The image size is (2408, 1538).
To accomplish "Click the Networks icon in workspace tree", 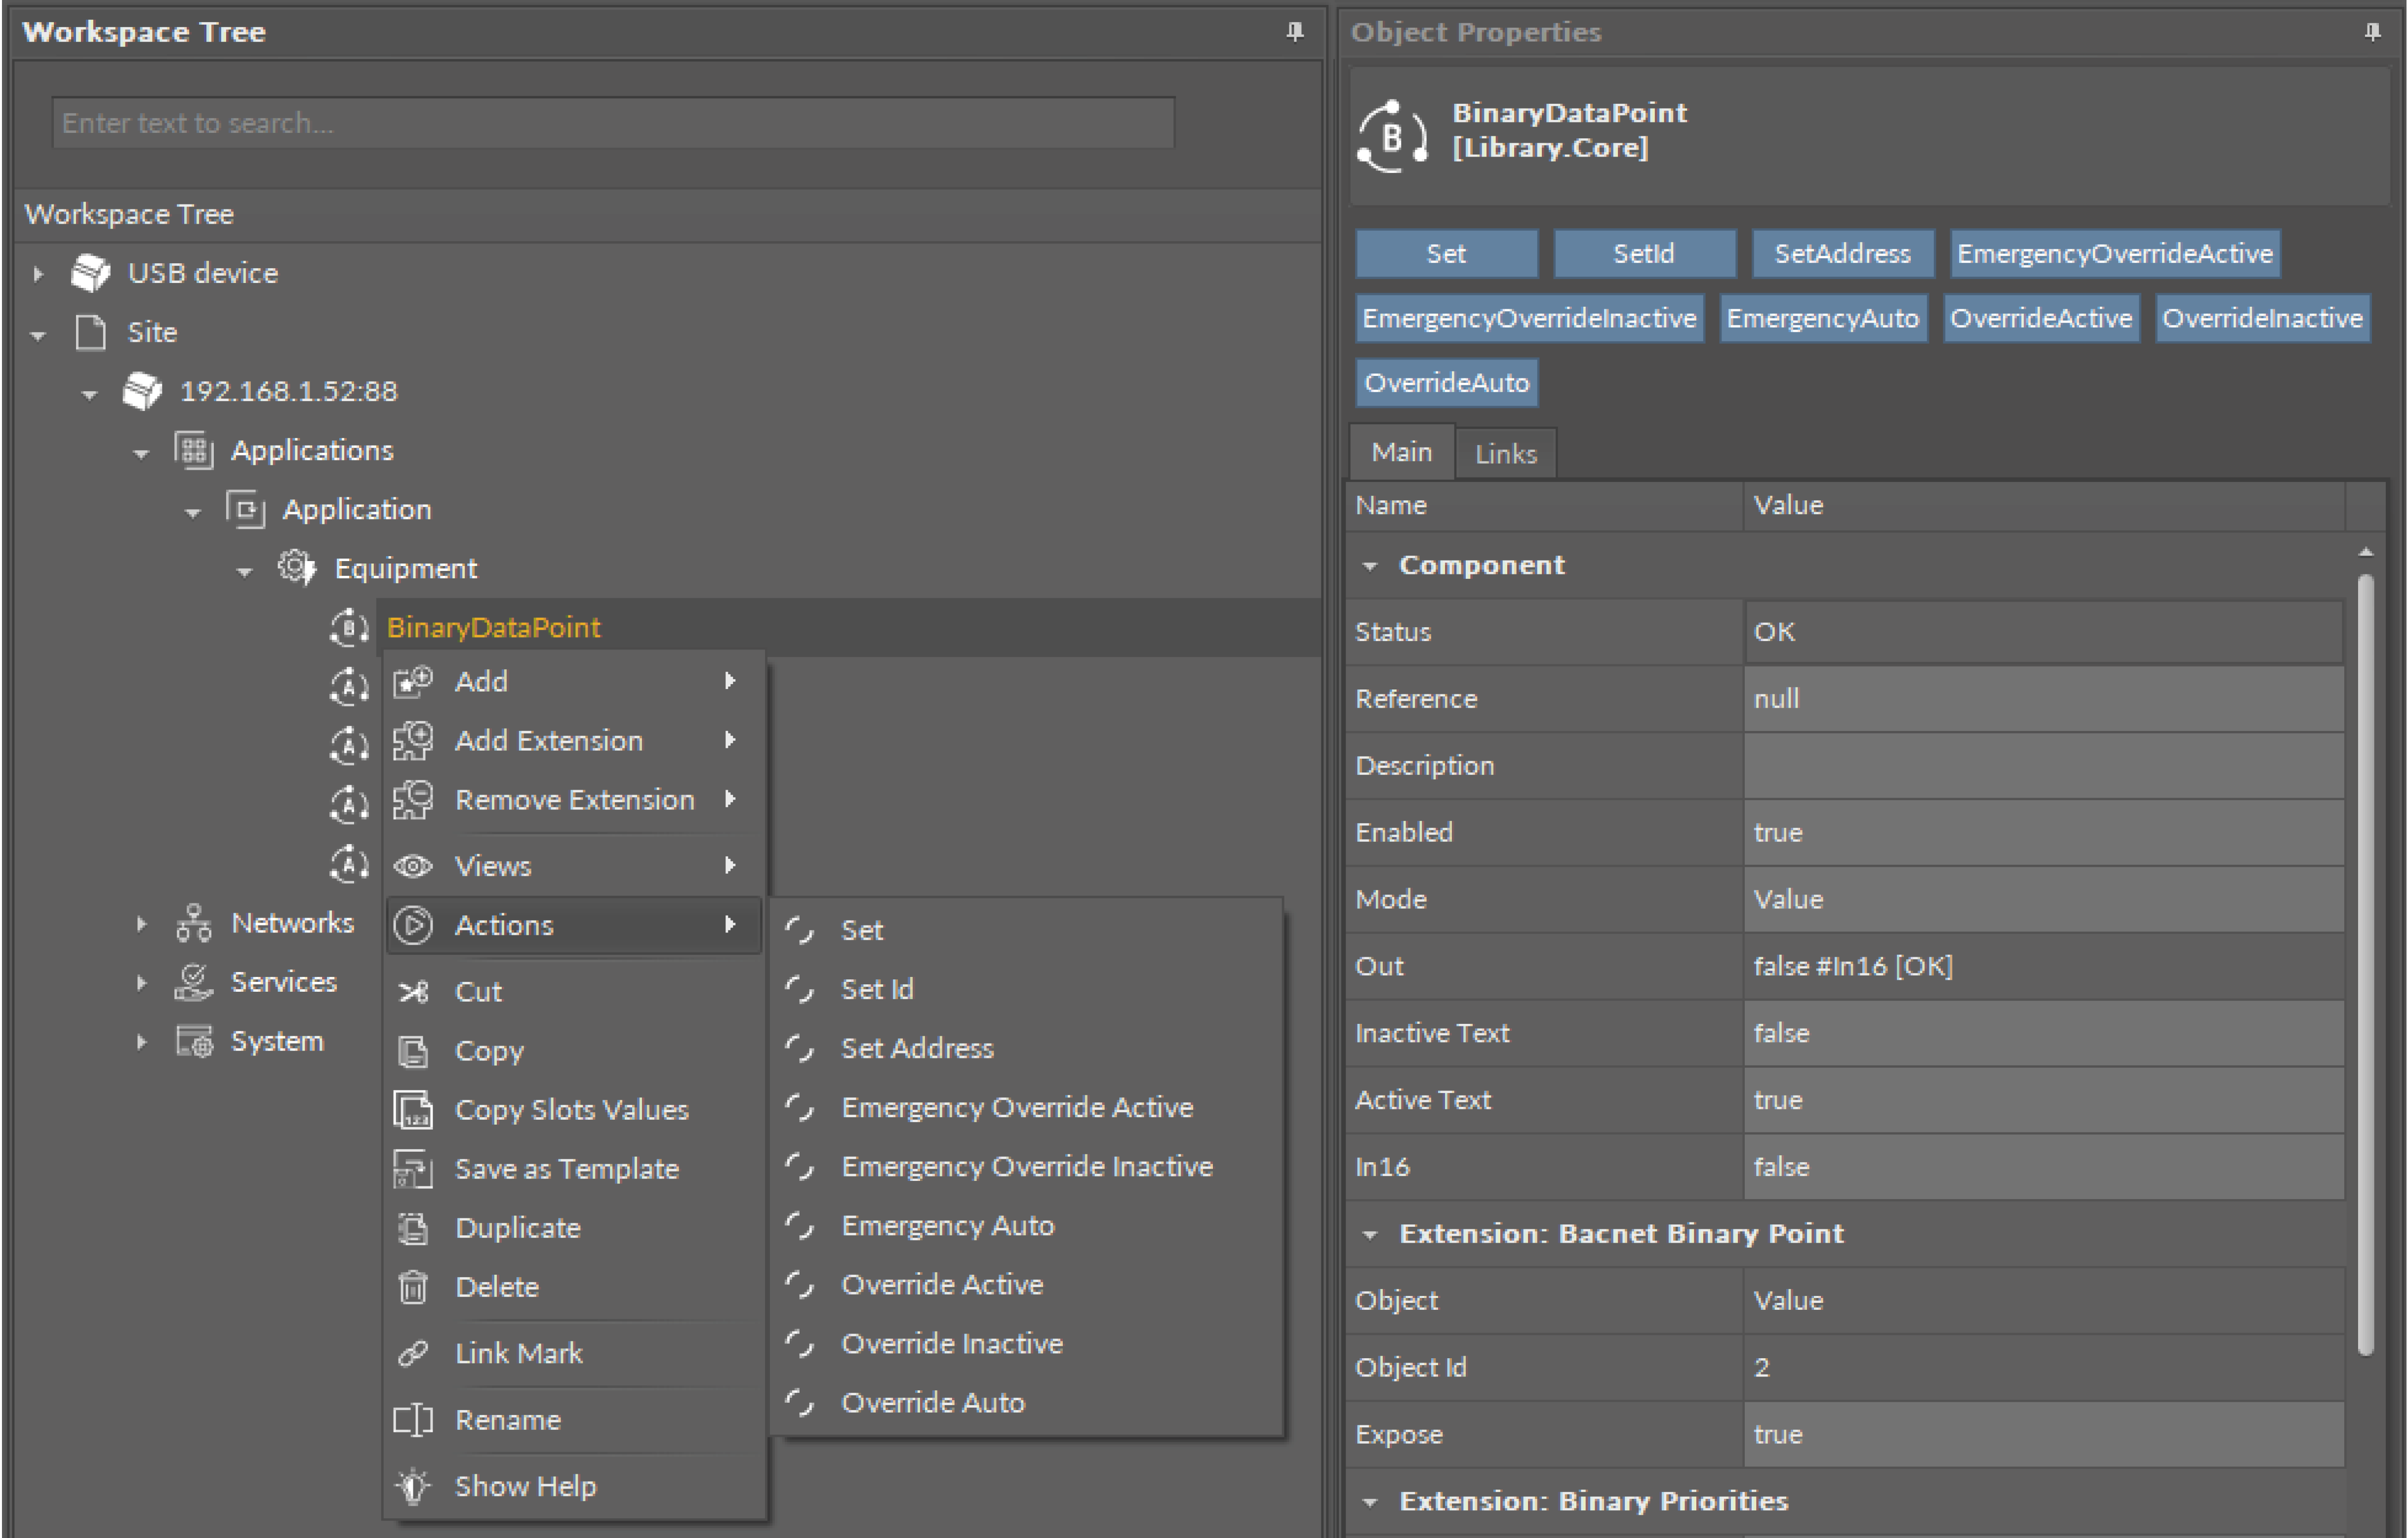I will [x=193, y=923].
